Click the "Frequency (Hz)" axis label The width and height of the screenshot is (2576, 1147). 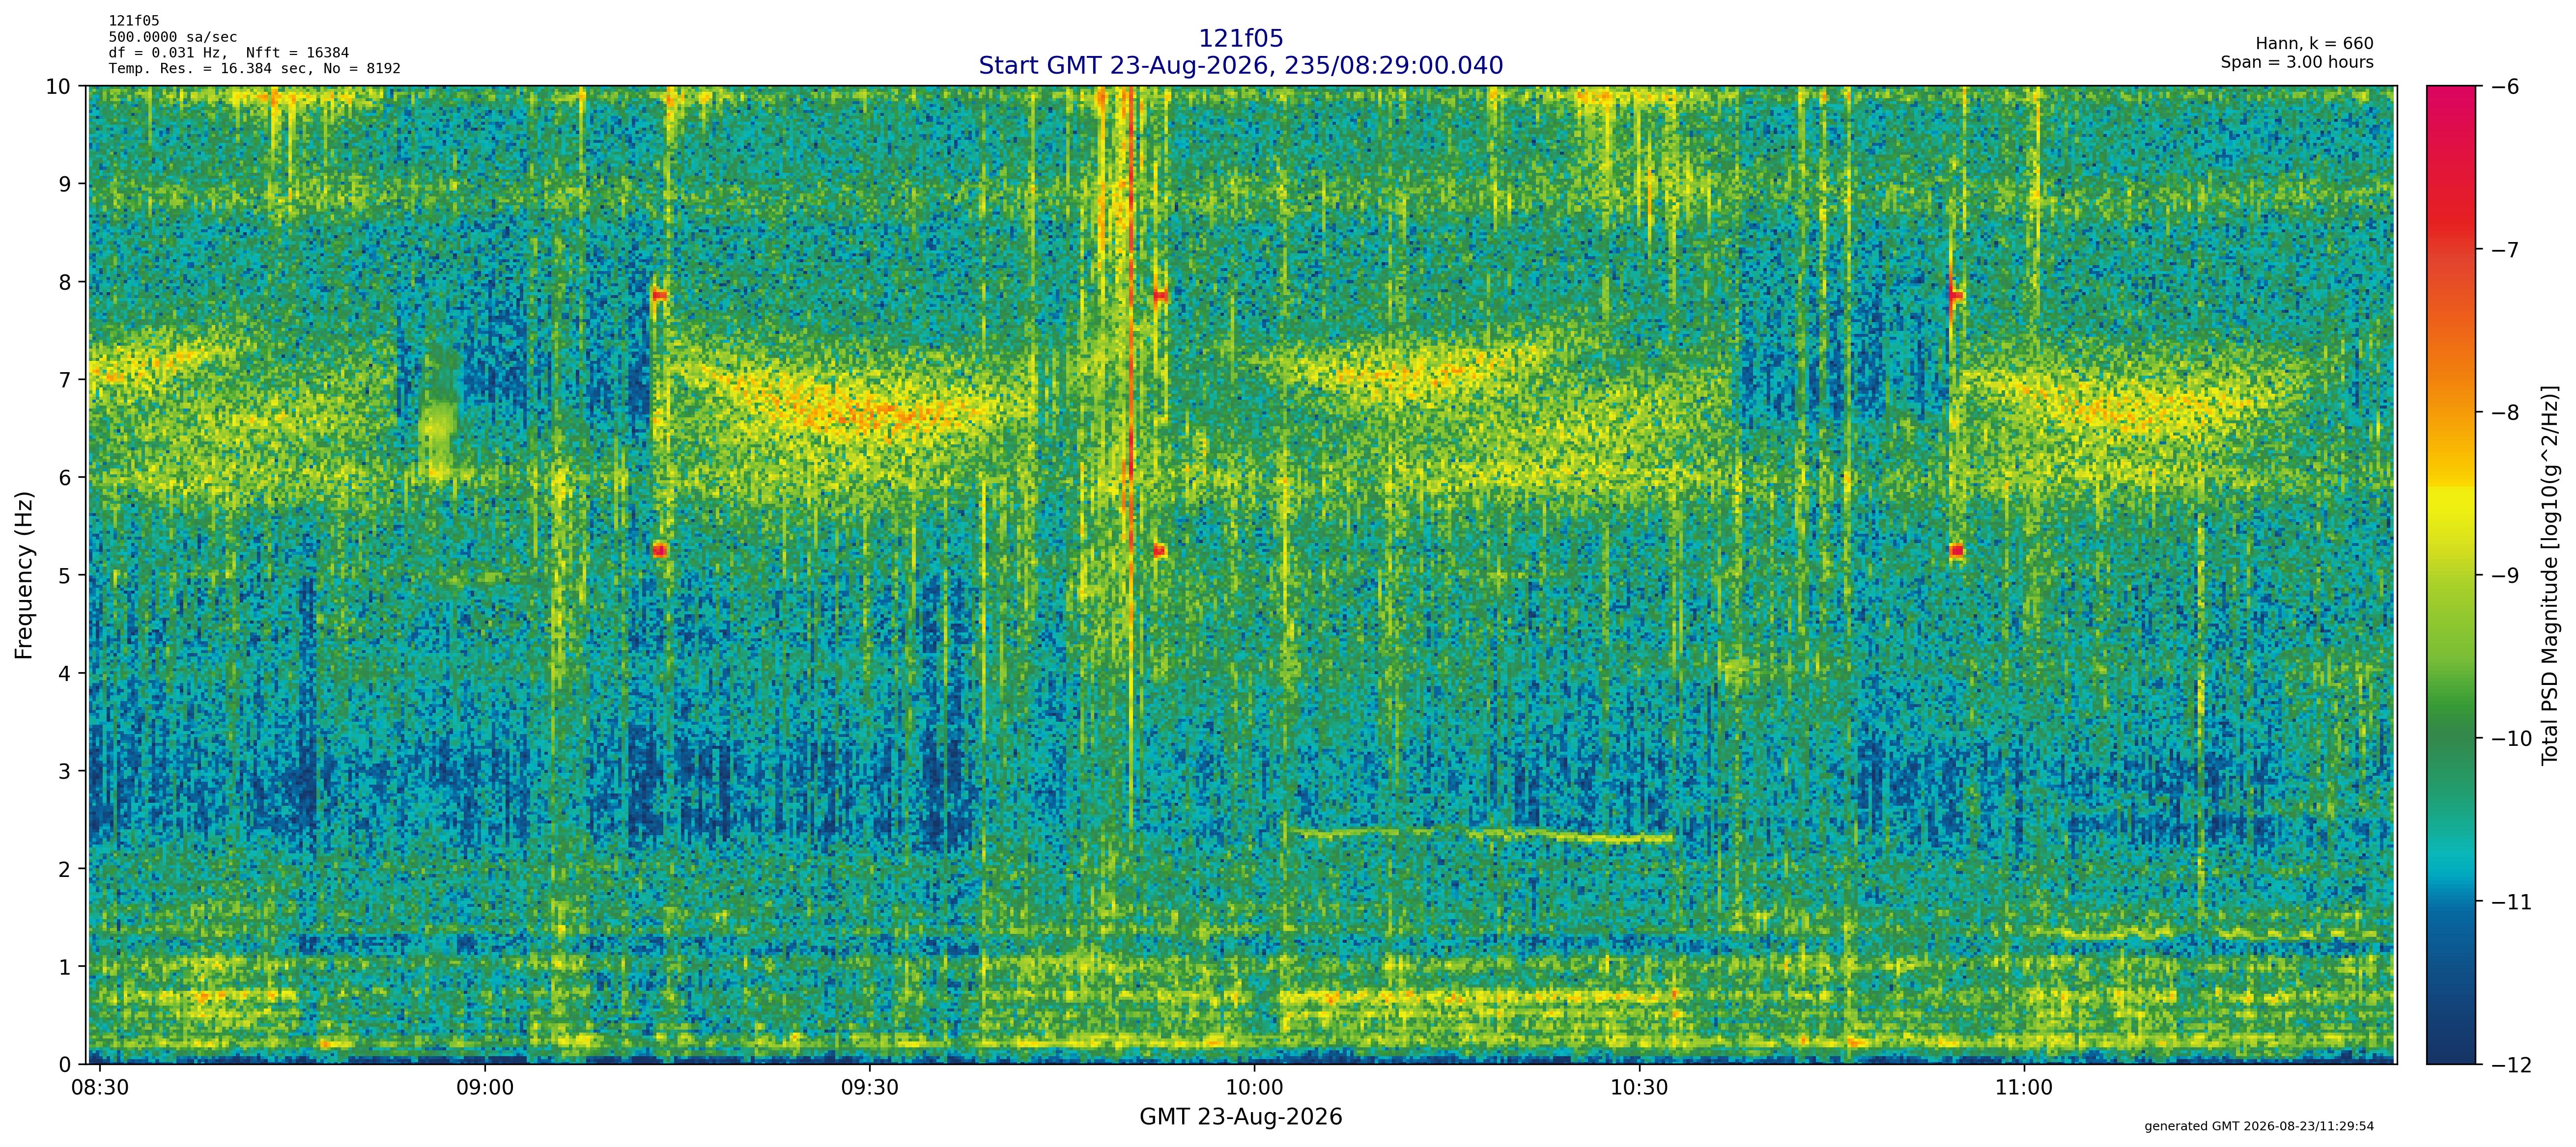[x=24, y=574]
